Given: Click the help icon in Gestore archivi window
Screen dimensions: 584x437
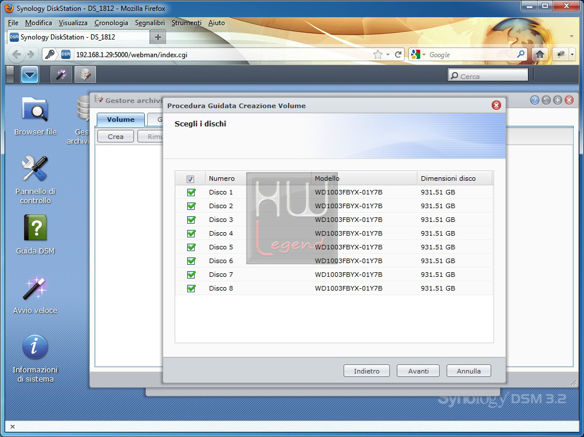Looking at the screenshot, I should [534, 100].
